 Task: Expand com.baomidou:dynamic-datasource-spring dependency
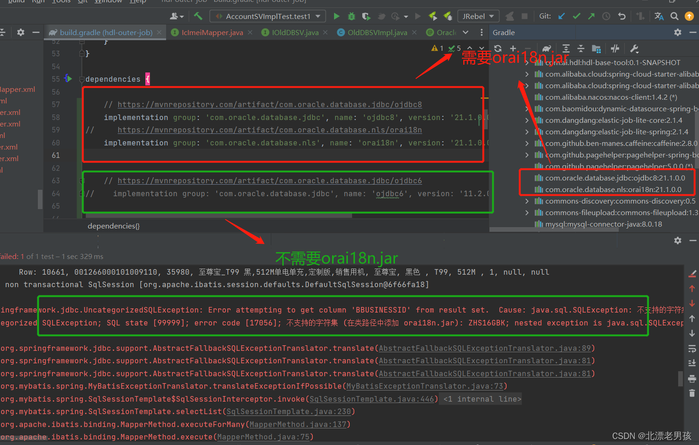527,109
